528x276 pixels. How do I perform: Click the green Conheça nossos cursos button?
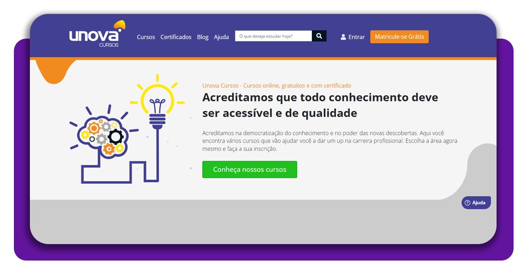[250, 169]
